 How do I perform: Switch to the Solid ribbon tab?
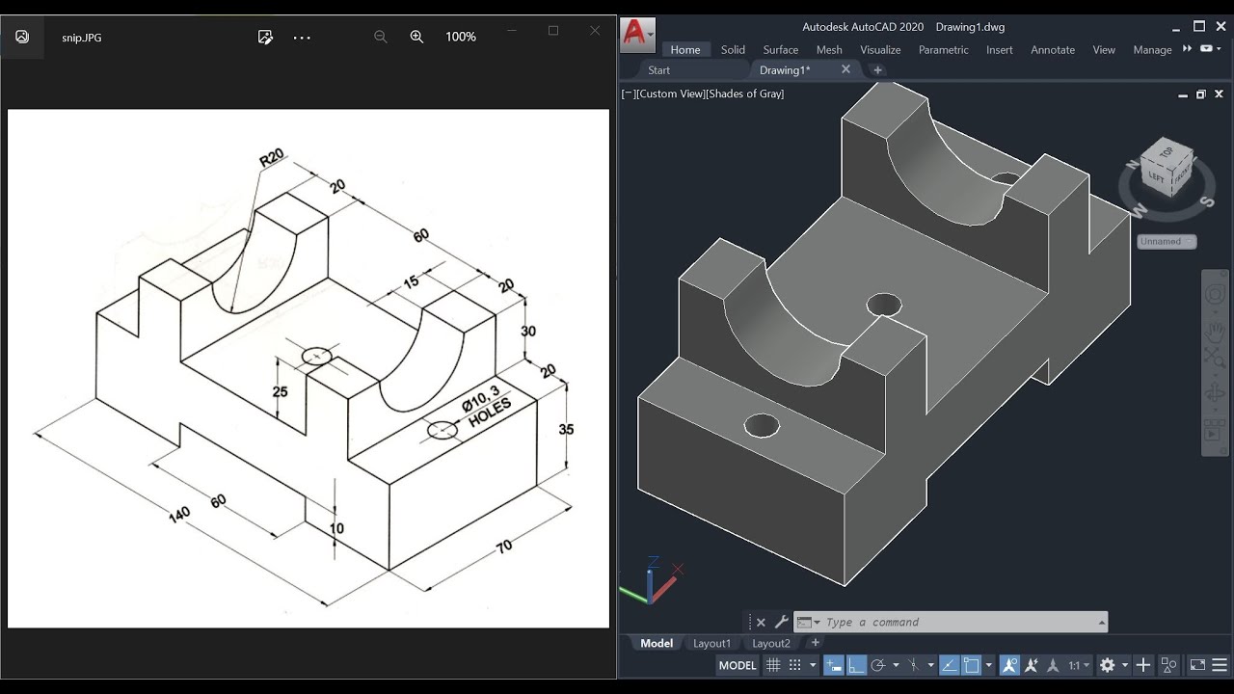point(732,49)
